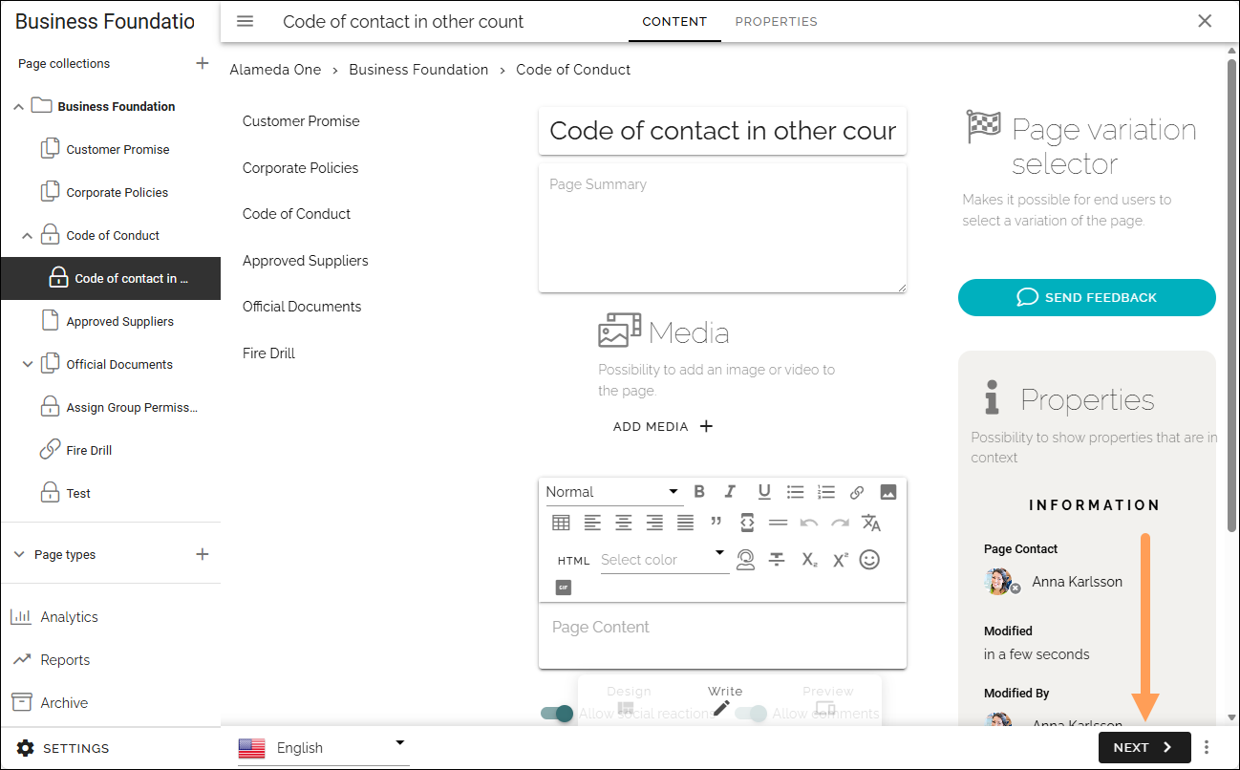Insert embed code block
The image size is (1240, 770).
(x=747, y=523)
